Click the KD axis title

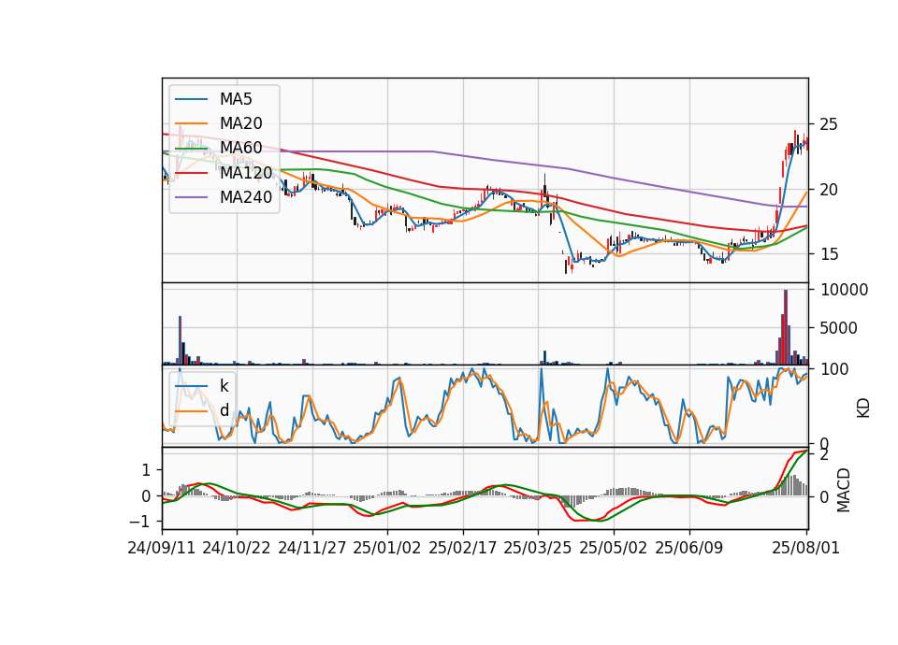(x=863, y=408)
